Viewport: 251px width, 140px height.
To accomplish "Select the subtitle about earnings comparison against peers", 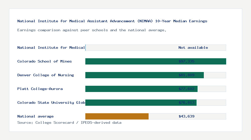I will click(92, 30).
